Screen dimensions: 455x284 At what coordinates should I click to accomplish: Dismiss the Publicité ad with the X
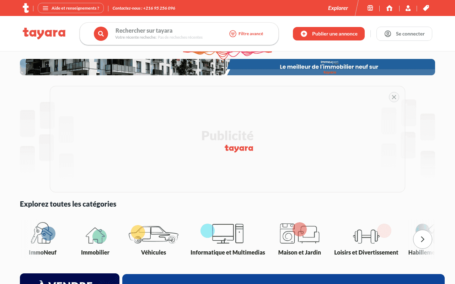[x=394, y=97]
